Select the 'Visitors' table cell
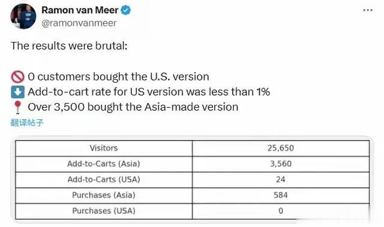This screenshot has height=227, width=384. pyautogui.click(x=104, y=149)
